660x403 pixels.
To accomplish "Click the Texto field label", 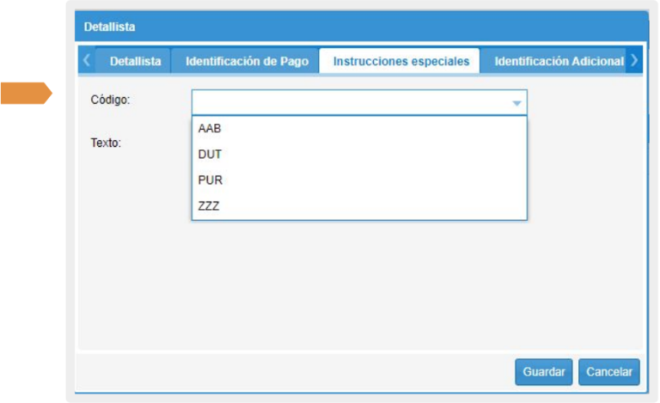I will coord(106,143).
